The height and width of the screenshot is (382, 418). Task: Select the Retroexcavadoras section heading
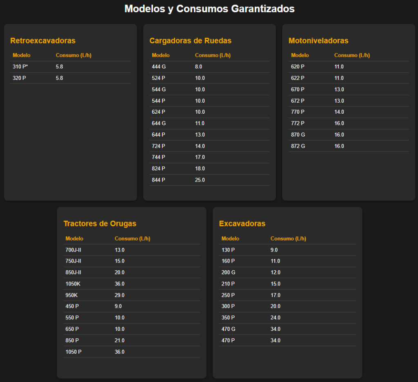click(43, 41)
